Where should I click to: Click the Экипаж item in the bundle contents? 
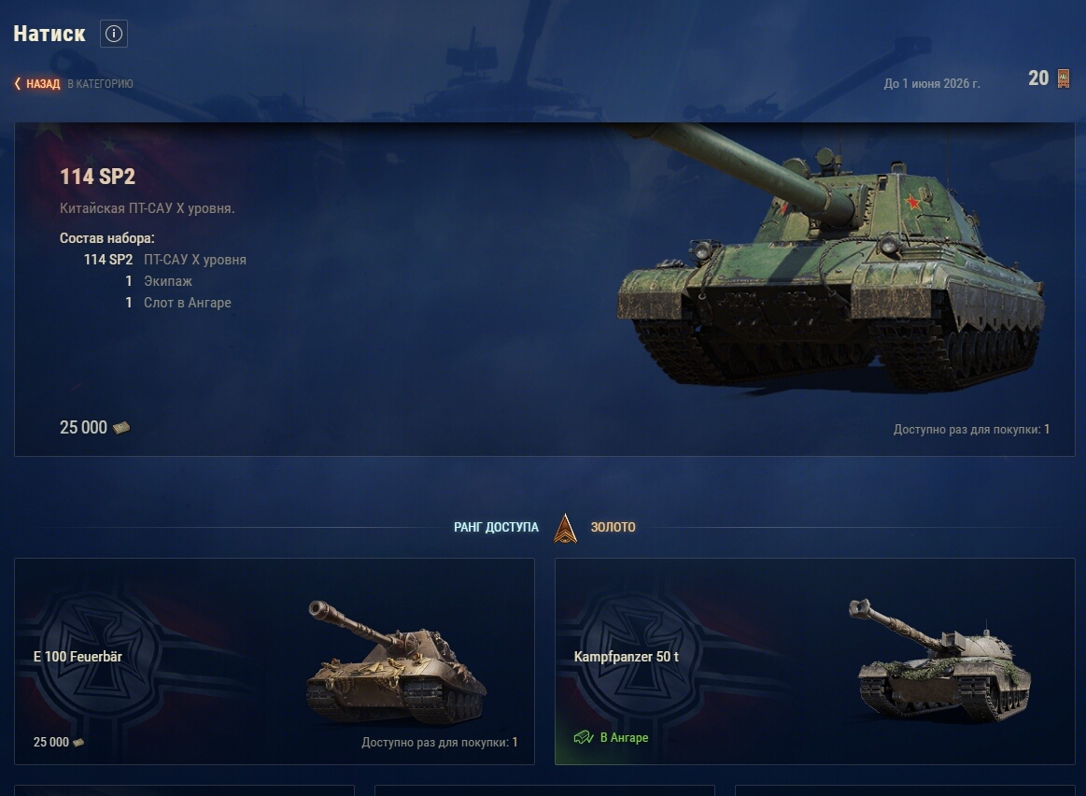pyautogui.click(x=167, y=280)
